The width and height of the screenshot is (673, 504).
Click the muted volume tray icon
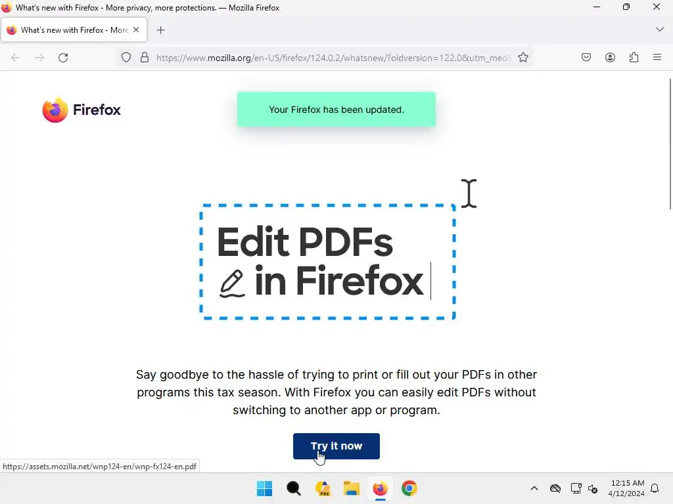click(593, 488)
